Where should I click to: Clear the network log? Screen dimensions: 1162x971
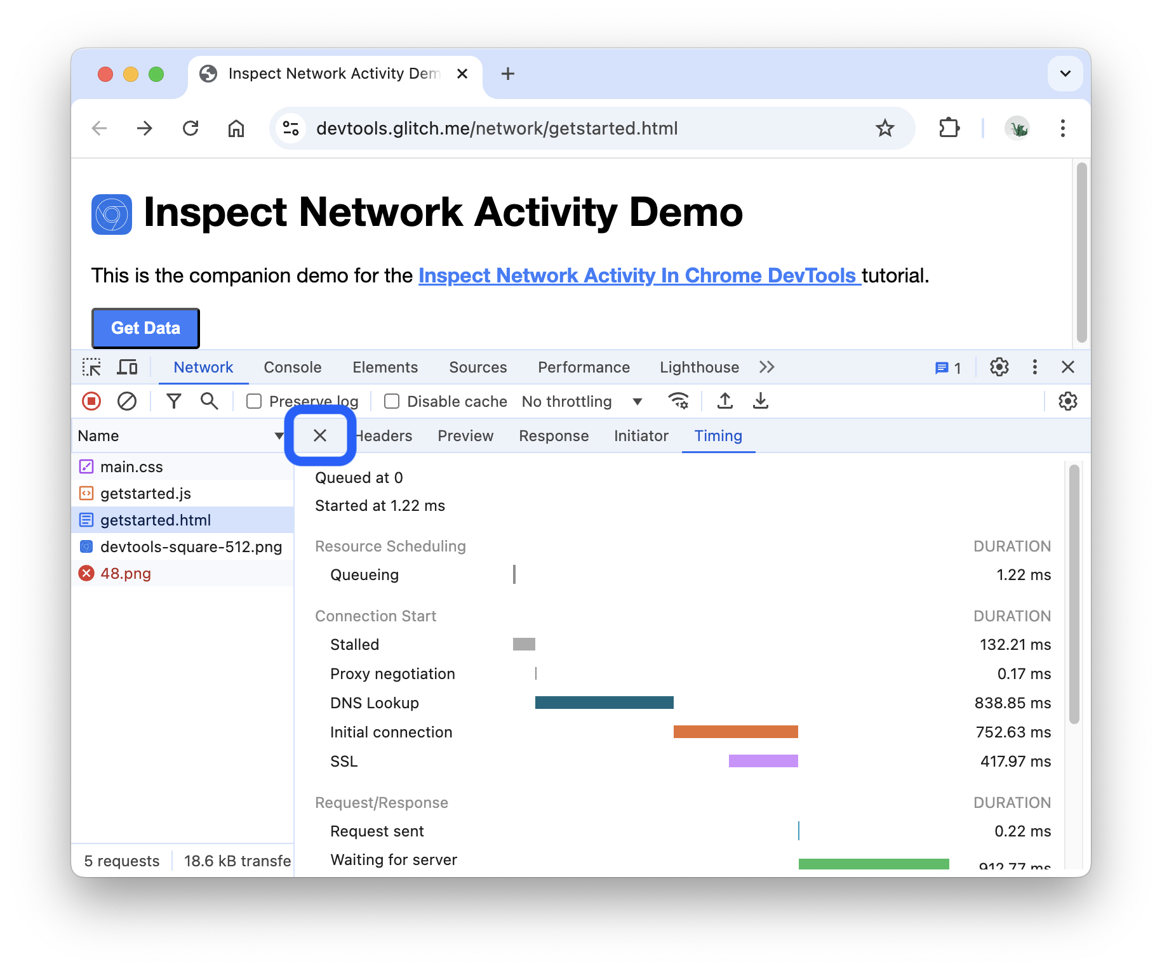click(127, 401)
